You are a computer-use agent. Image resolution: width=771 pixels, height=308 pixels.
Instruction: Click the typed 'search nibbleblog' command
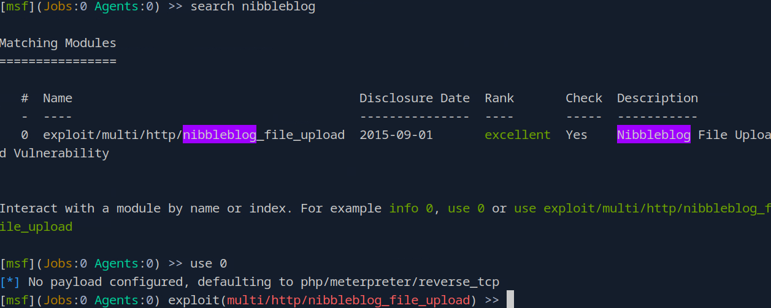[253, 7]
